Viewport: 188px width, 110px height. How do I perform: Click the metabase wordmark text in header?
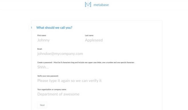click(x=101, y=5)
